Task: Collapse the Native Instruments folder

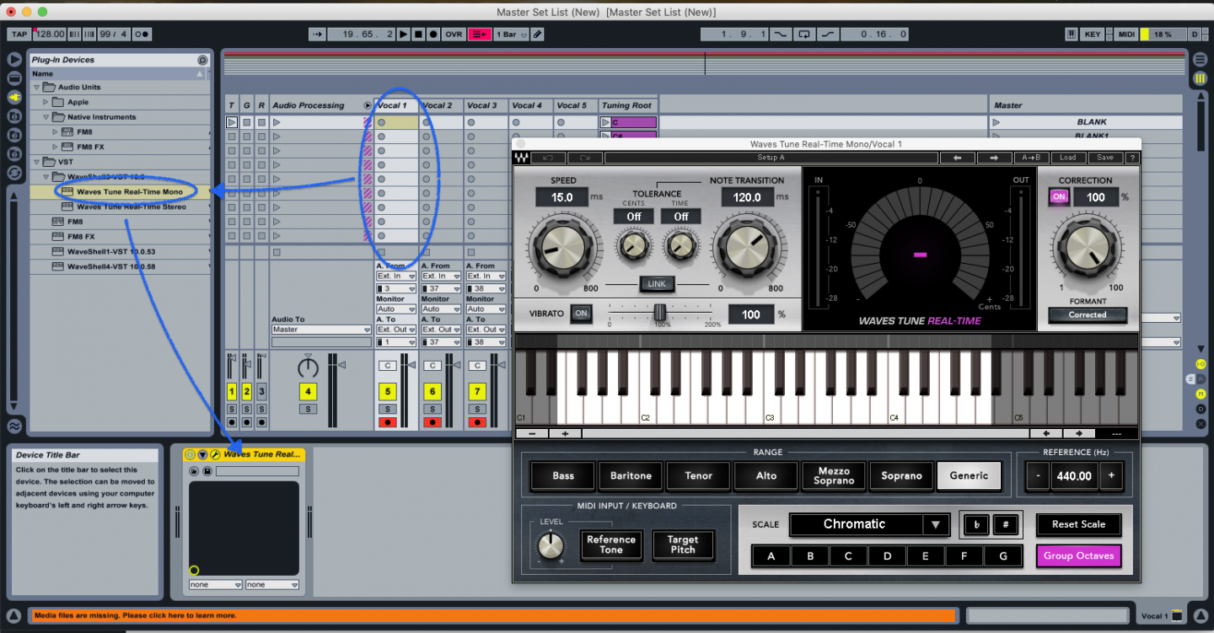Action: coord(46,117)
